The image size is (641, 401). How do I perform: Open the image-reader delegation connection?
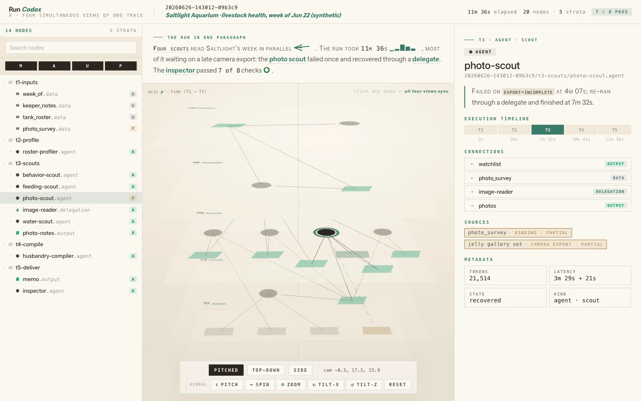[x=548, y=192]
